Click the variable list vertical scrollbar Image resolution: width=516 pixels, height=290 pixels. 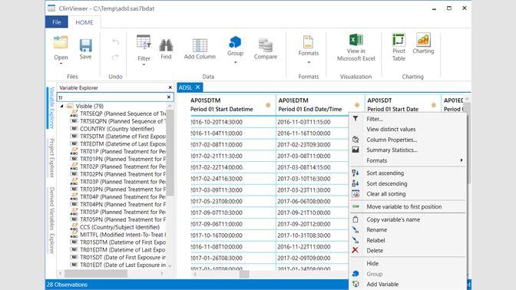[170, 153]
